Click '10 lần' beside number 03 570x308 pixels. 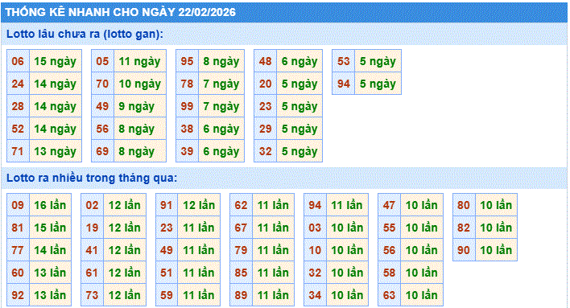[x=347, y=228]
